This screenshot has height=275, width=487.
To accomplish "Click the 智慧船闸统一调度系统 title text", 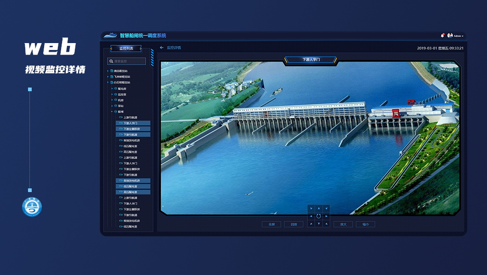I will [143, 36].
